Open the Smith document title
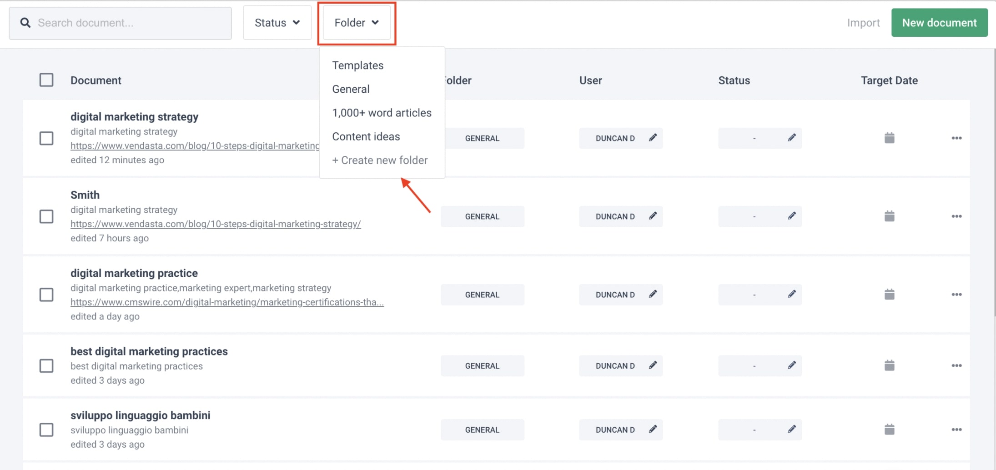 [x=85, y=195]
